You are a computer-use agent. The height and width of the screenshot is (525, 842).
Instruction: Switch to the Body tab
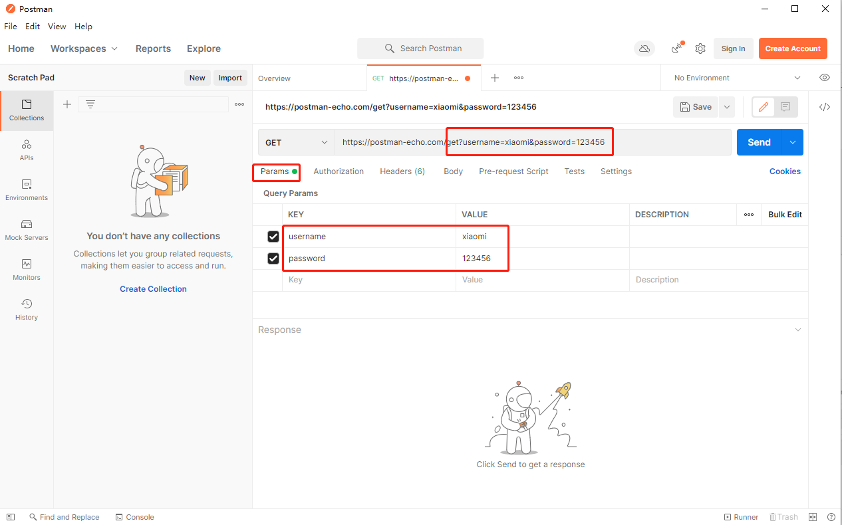(453, 171)
